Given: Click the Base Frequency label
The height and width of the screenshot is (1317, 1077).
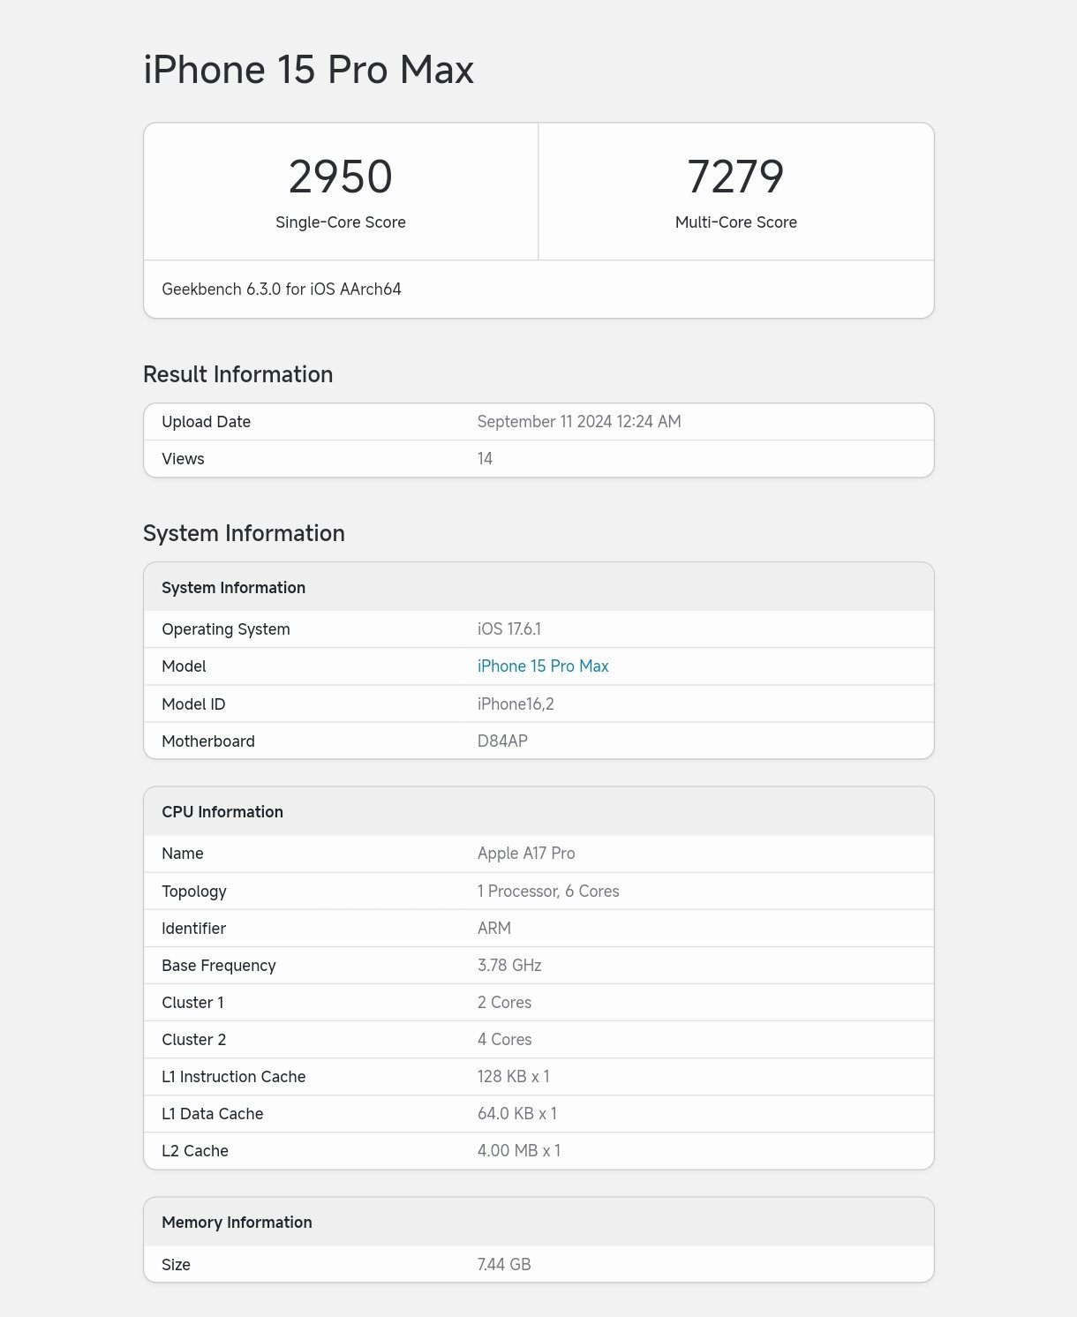Looking at the screenshot, I should (219, 966).
